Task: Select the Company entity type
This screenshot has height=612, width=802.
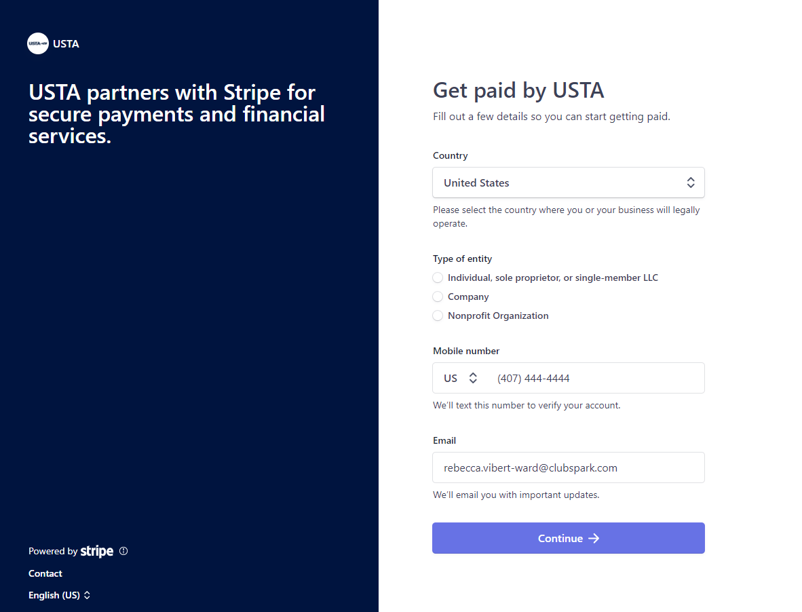Action: [438, 297]
